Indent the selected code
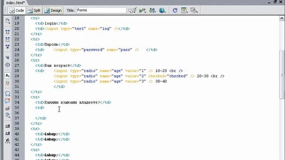 click(x=8, y=126)
